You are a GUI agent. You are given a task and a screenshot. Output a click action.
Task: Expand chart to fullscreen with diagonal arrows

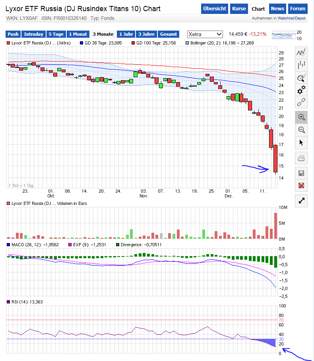pos(301,201)
